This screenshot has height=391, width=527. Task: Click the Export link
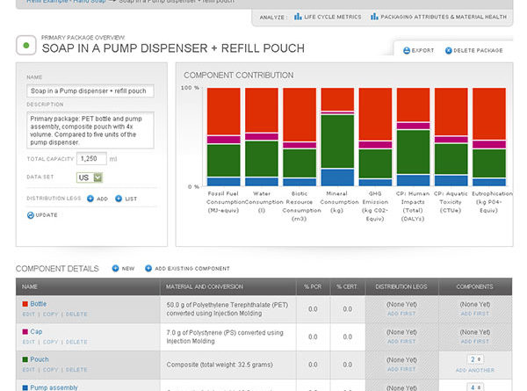(418, 50)
